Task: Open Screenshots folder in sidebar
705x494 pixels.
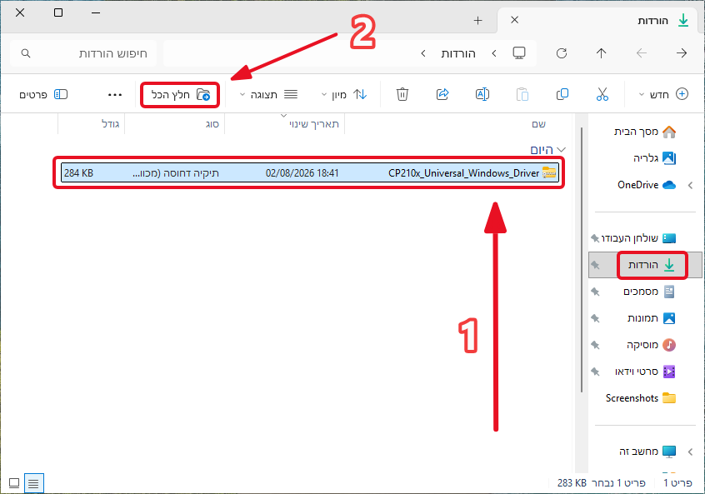Action: [641, 398]
